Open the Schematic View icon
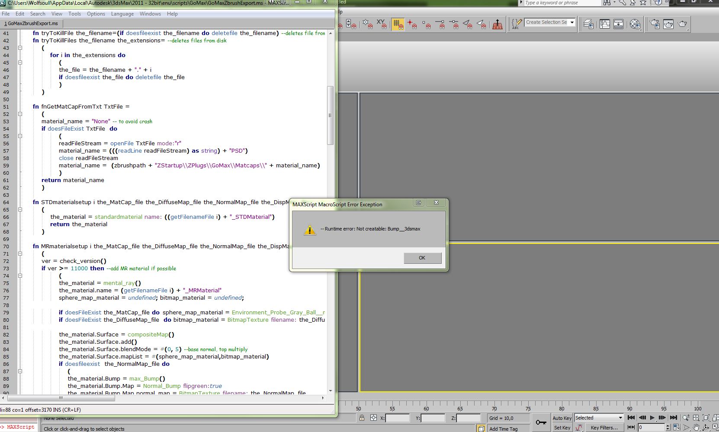 point(619,24)
